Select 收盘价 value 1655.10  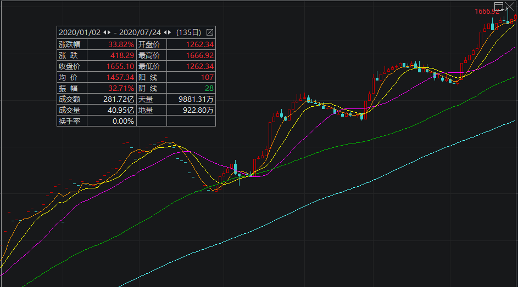[x=120, y=66]
